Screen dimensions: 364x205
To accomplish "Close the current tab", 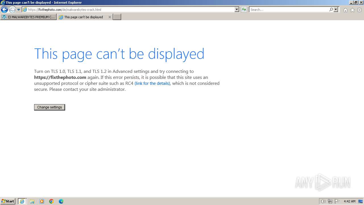I will (x=110, y=17).
